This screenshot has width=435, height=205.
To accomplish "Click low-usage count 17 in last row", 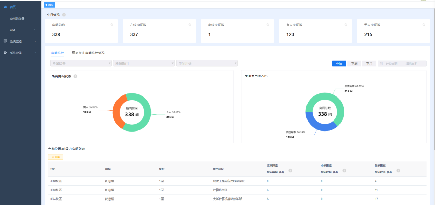I will tap(376, 199).
